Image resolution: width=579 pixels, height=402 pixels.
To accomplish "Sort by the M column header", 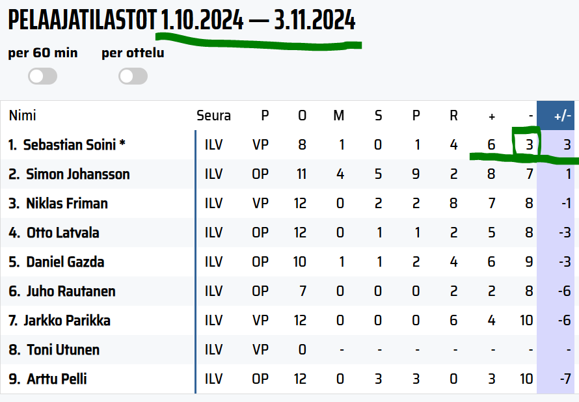I will coord(338,116).
